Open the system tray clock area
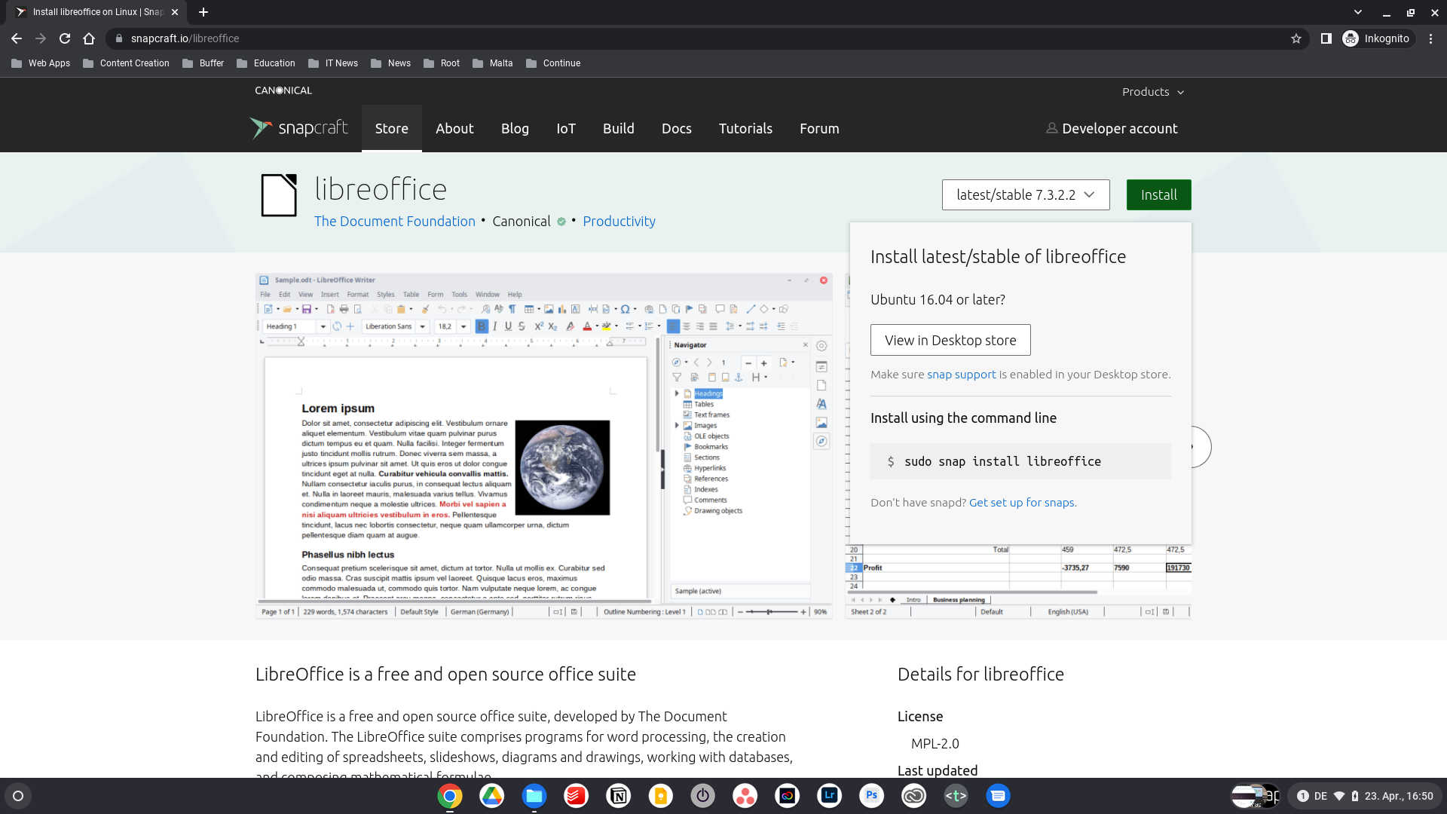1447x814 pixels. point(1365,796)
